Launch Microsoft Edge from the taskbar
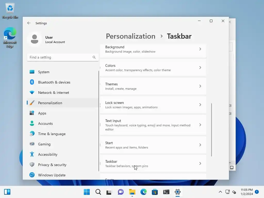Image resolution: width=264 pixels, height=198 pixels. pos(143,192)
